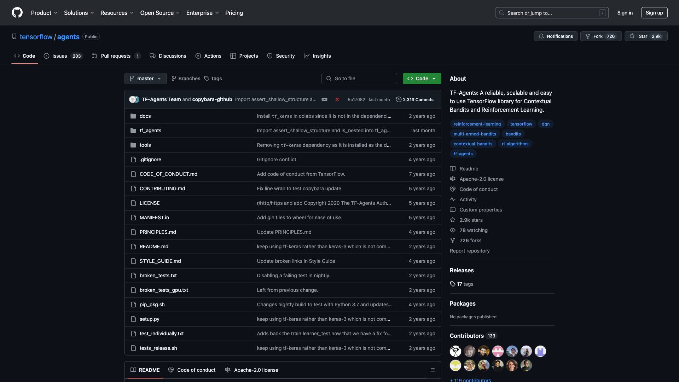Click the Sign up button
The width and height of the screenshot is (679, 382).
pyautogui.click(x=654, y=13)
